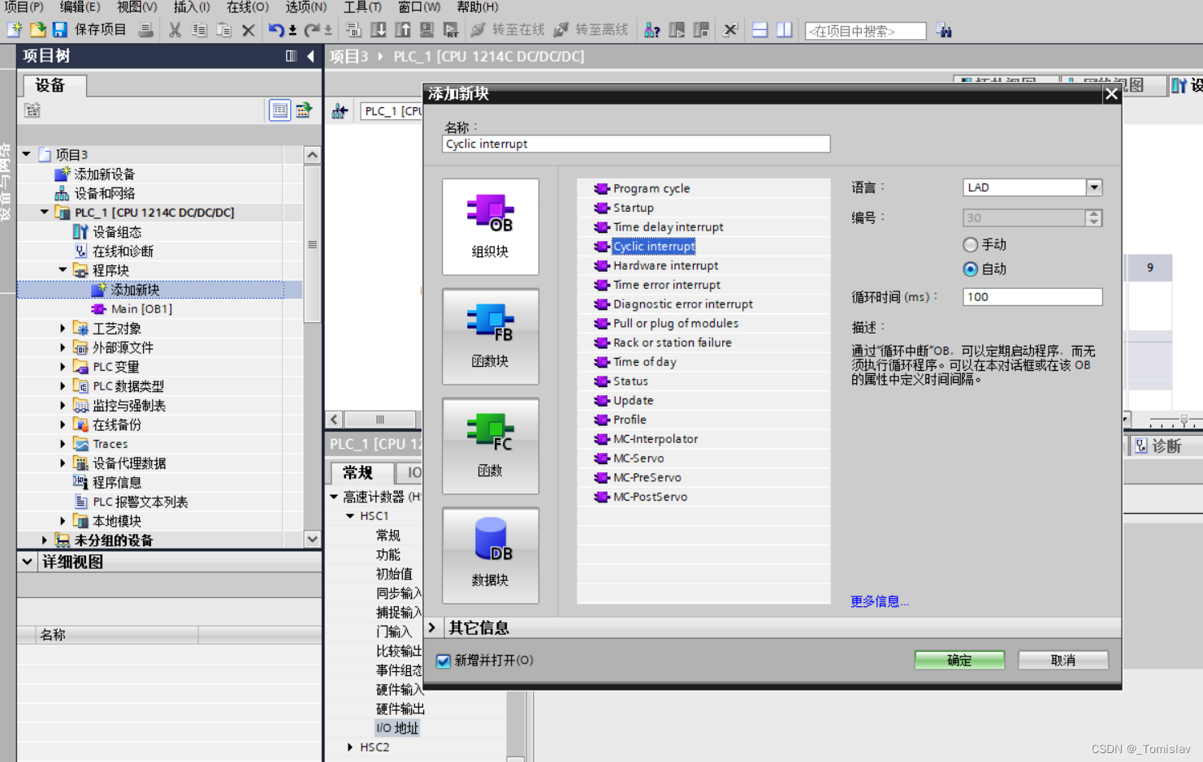Click the project tree vertical scrollbar thumb

pos(312,244)
